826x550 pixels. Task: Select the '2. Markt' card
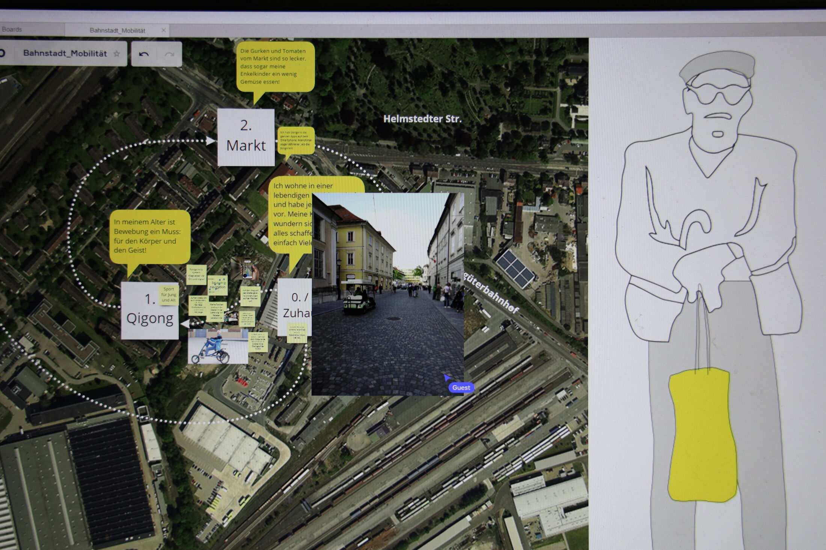246,137
